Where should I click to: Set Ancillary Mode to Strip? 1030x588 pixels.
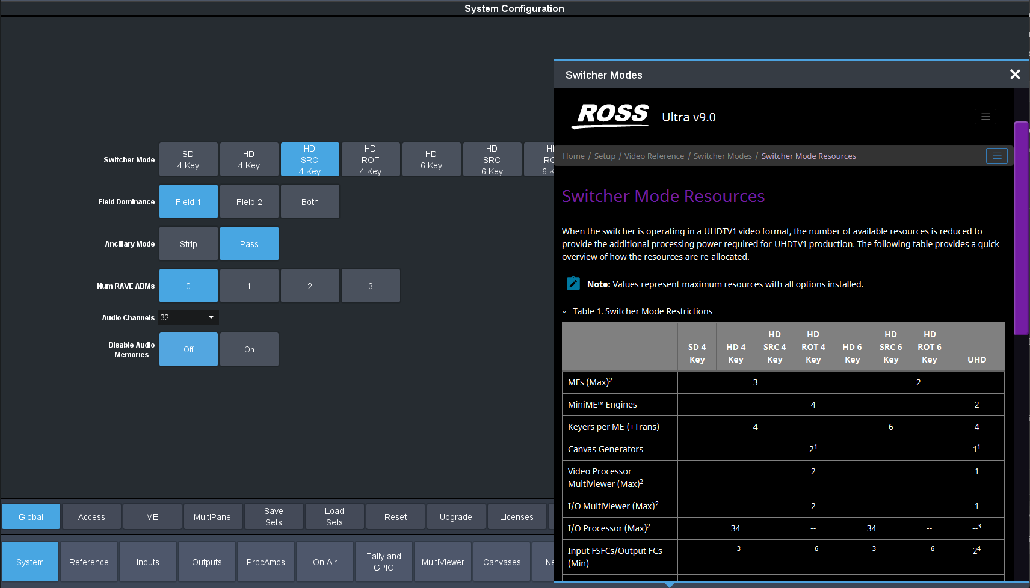click(x=188, y=244)
